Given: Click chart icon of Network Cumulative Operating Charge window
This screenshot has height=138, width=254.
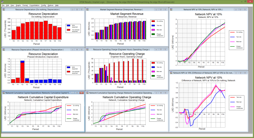Looking at the screenshot, I should 87,93.
